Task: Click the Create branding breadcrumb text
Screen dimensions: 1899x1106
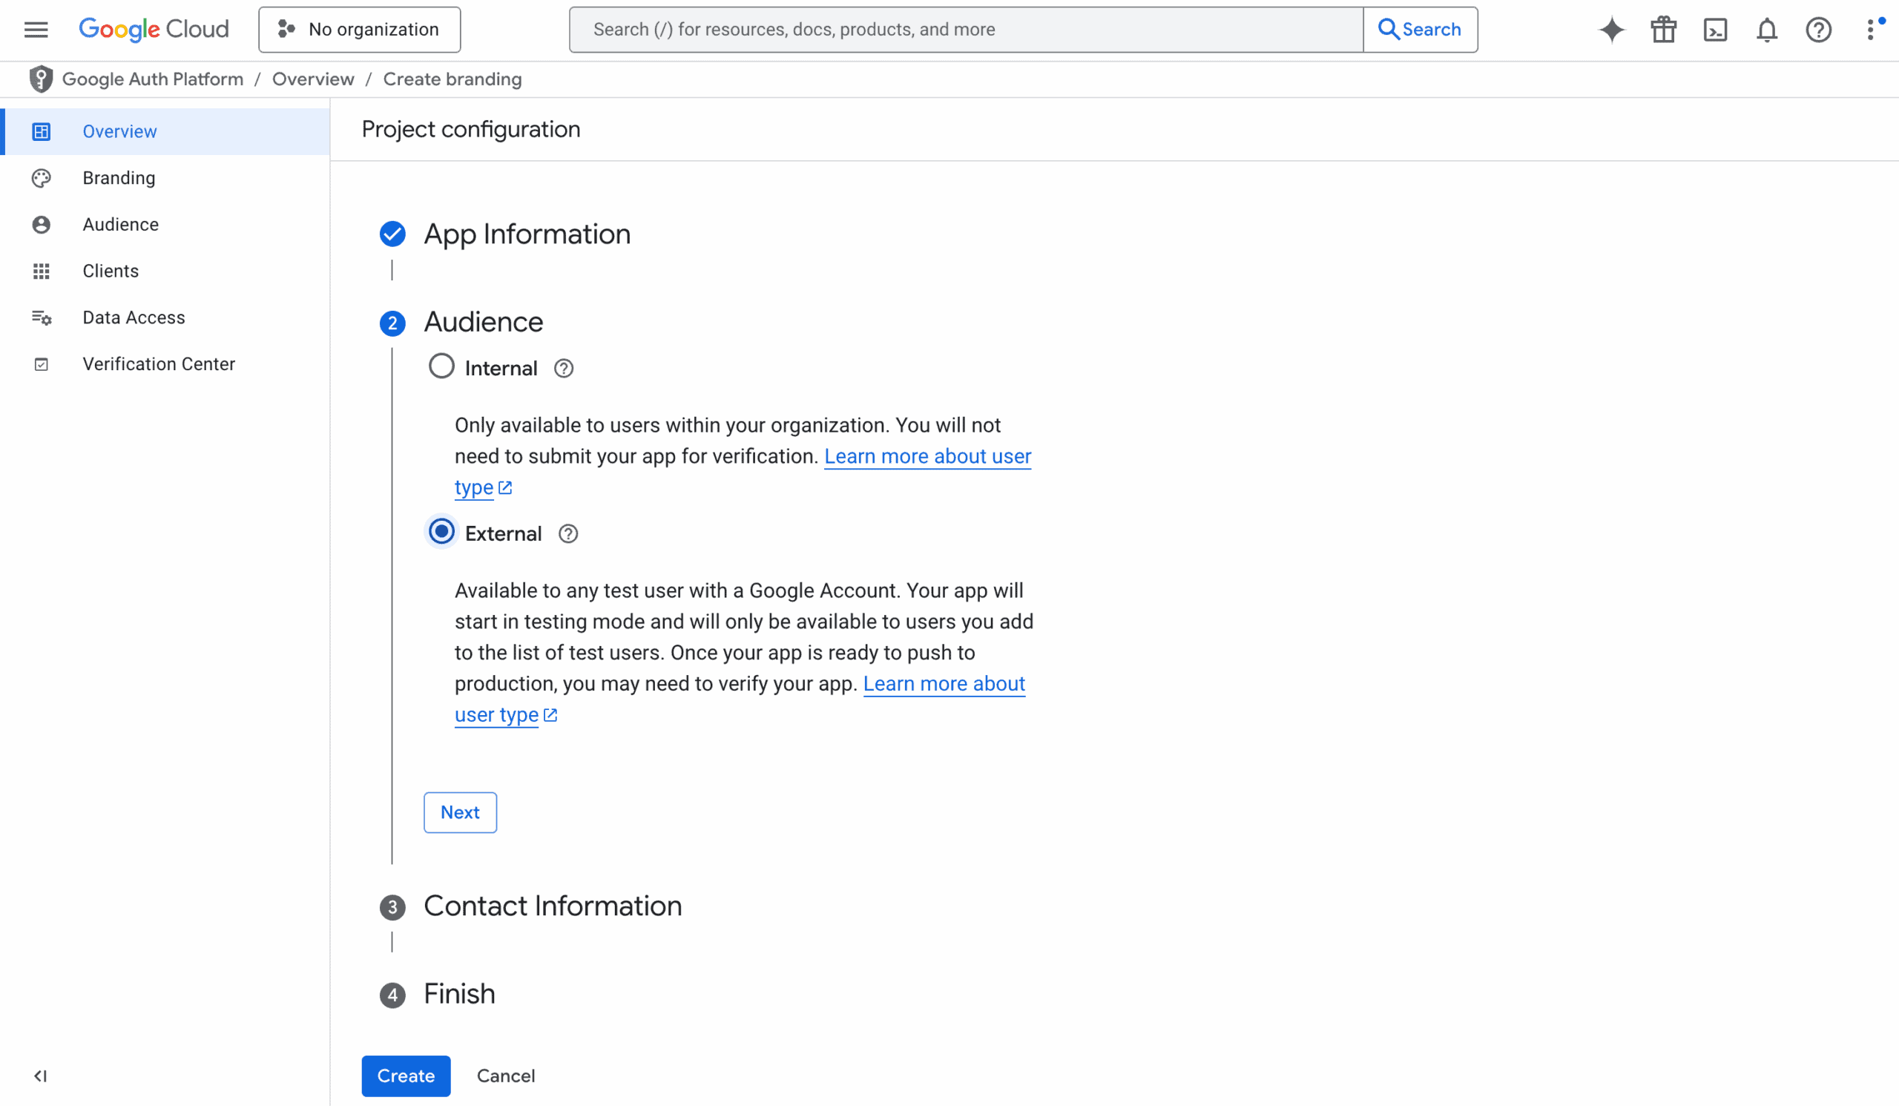Action: pyautogui.click(x=452, y=79)
